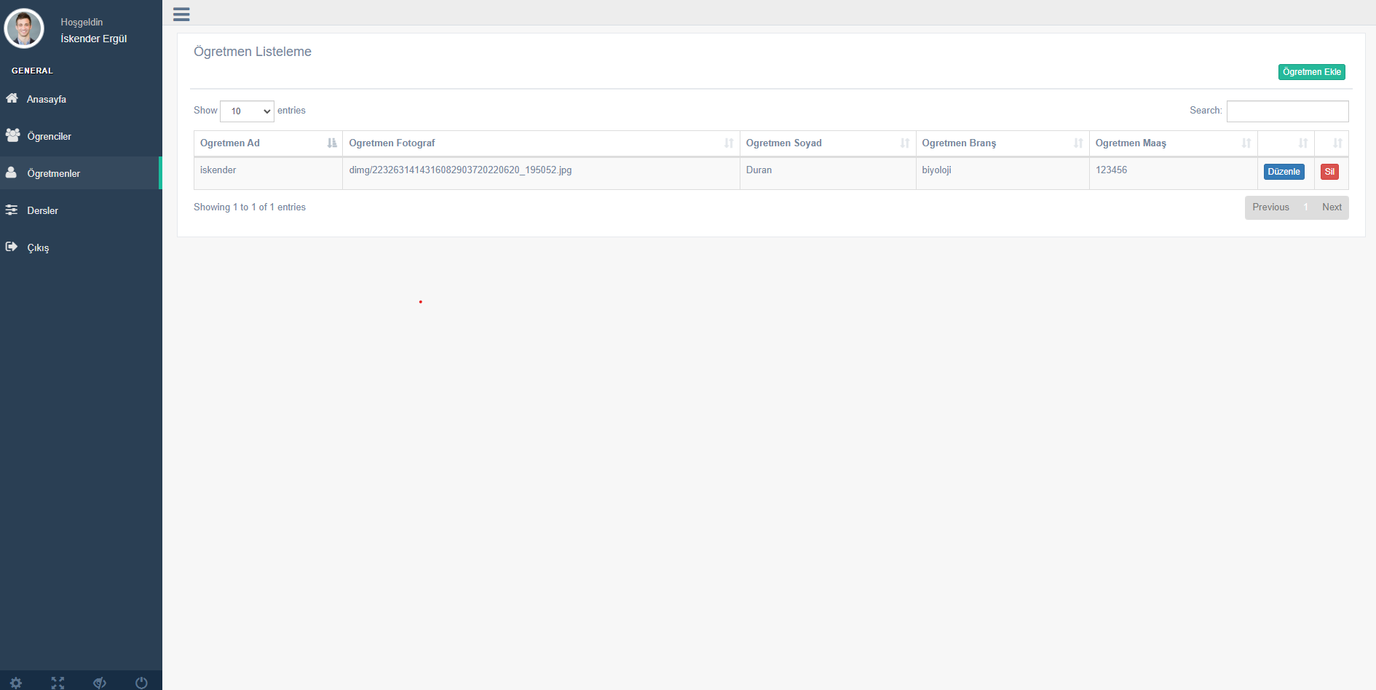1376x690 pixels.
Task: Click the green Ögretmen Ekle button
Action: (x=1311, y=72)
